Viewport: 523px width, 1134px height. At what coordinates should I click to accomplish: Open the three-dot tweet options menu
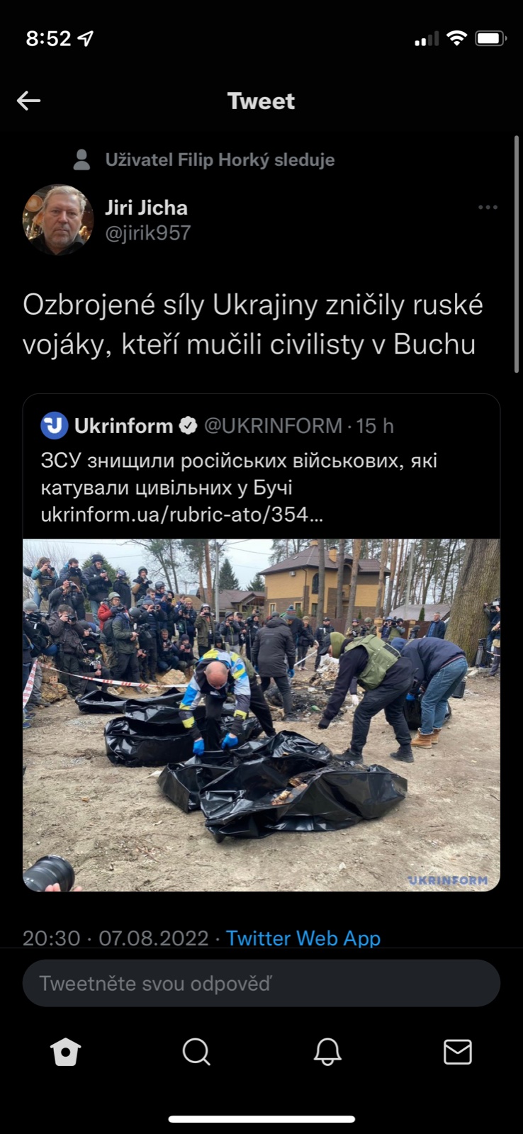tap(488, 208)
